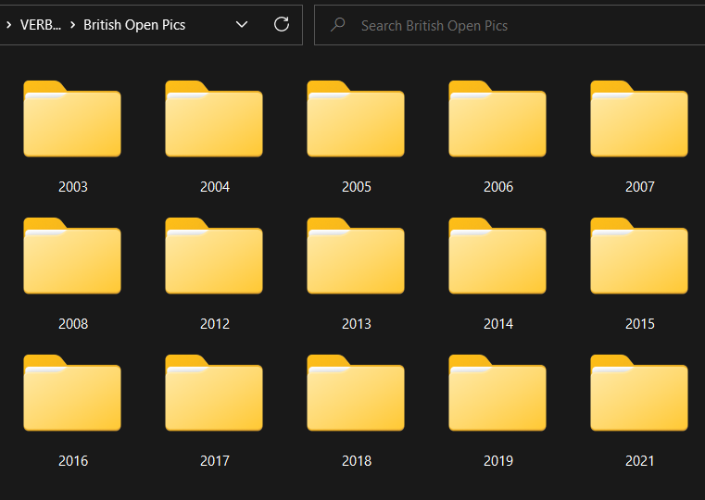Click British Open Pics breadcrumb

pyautogui.click(x=134, y=25)
